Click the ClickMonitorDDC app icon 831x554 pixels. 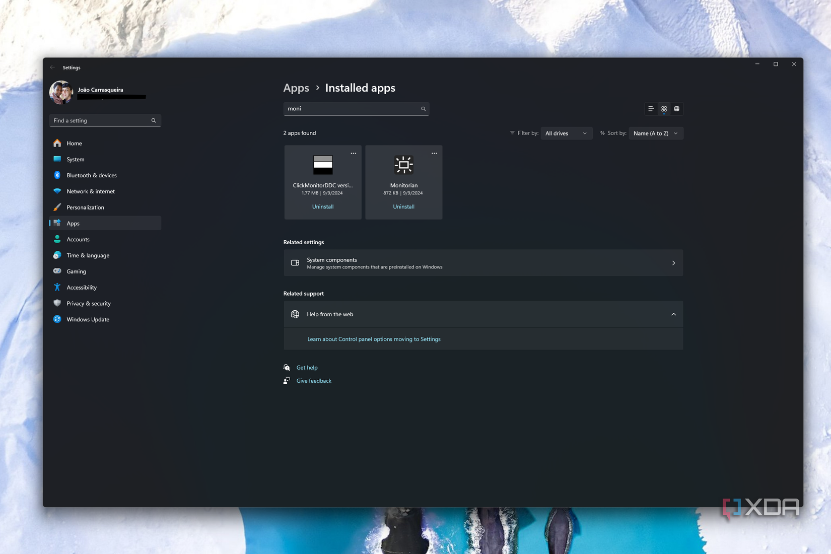(322, 165)
